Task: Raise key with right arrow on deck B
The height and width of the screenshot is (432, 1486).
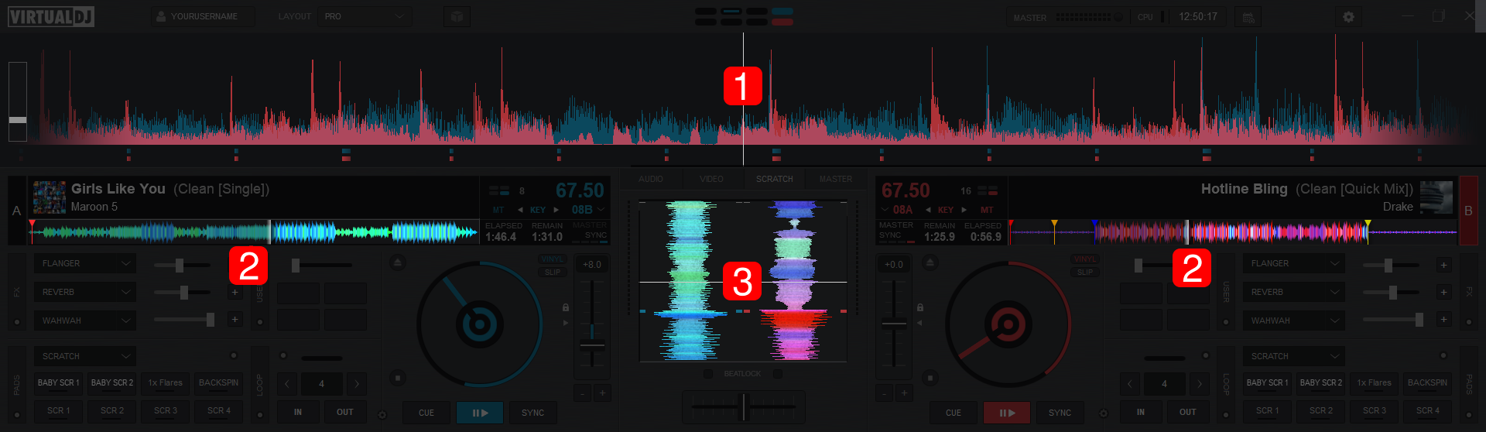Action: [x=964, y=210]
